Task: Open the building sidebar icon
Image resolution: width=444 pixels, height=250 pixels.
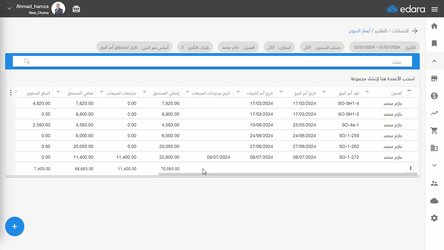Action: [x=434, y=148]
